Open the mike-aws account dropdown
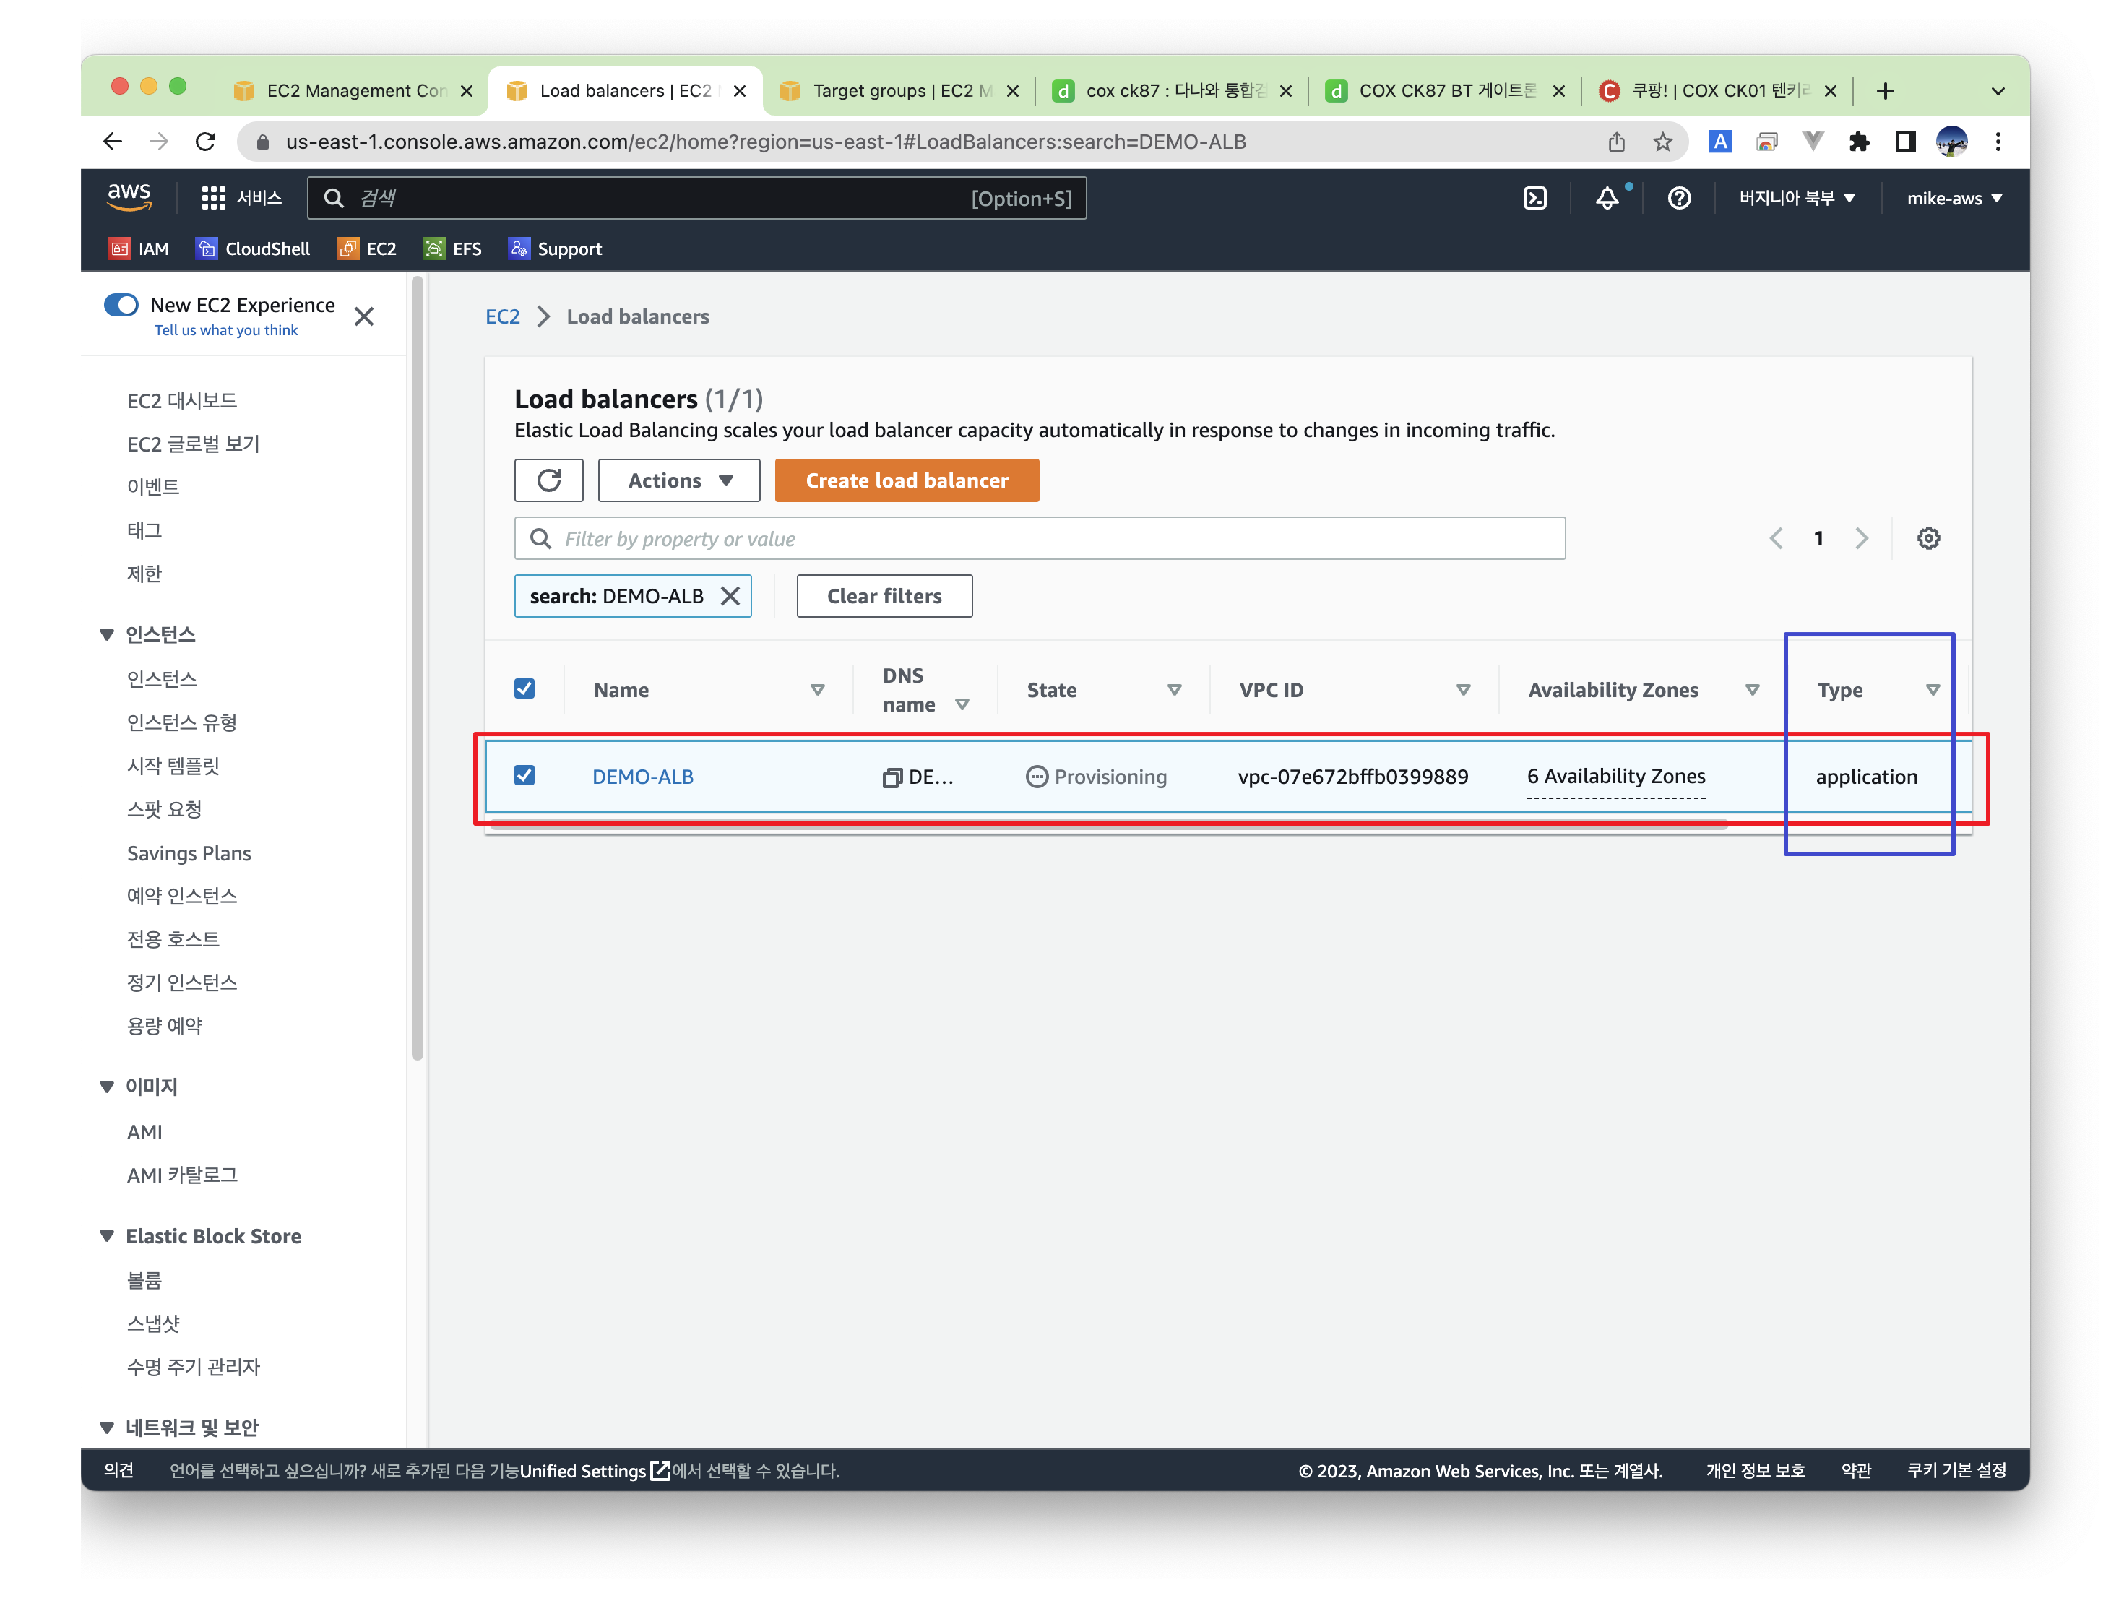 (x=1954, y=199)
